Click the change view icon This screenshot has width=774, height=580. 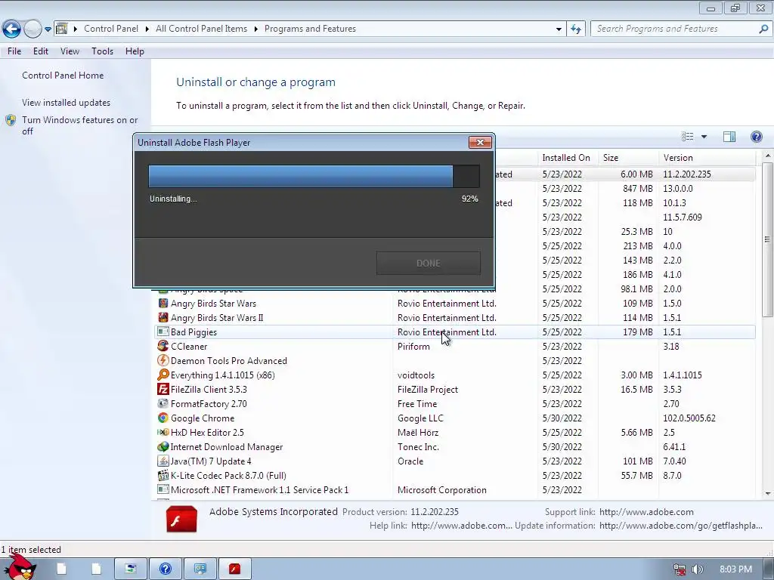(x=688, y=137)
